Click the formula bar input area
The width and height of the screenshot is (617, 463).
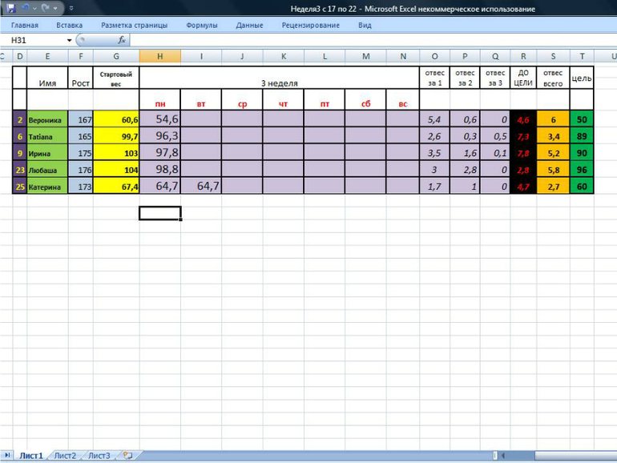pos(361,40)
